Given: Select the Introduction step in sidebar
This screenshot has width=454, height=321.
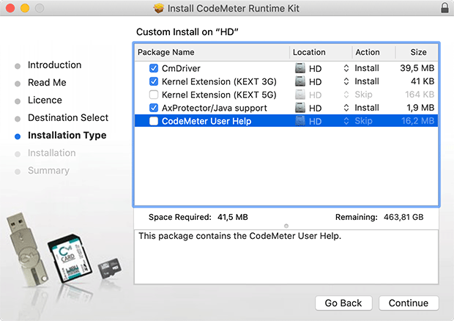Looking at the screenshot, I should (54, 65).
